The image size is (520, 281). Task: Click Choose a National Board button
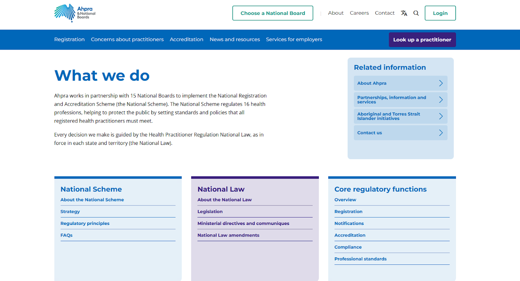tap(273, 13)
